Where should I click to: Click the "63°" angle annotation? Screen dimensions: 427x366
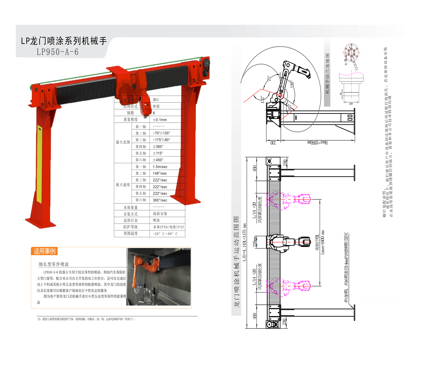pos(289,106)
